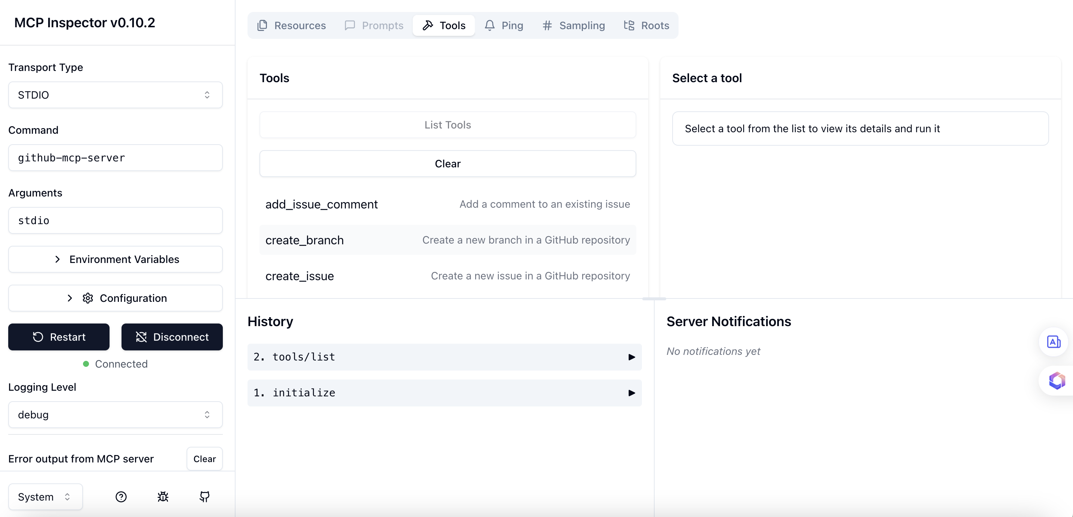Clear the MCP server error output
Viewport: 1073px width, 517px height.
pos(205,459)
